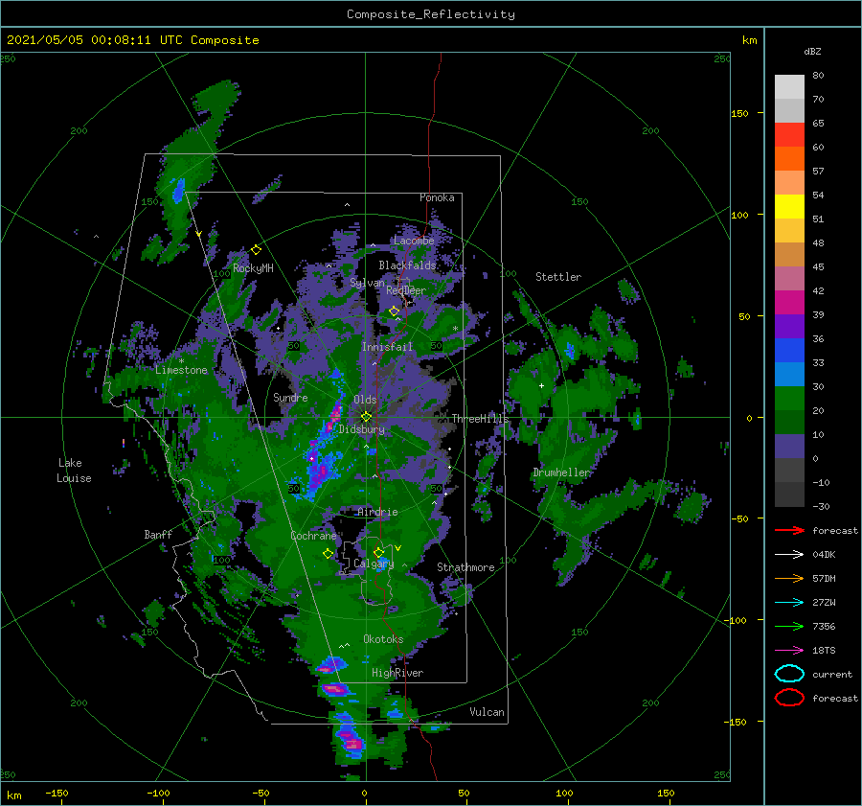
Task: Click the Banff label
Action: coord(158,534)
